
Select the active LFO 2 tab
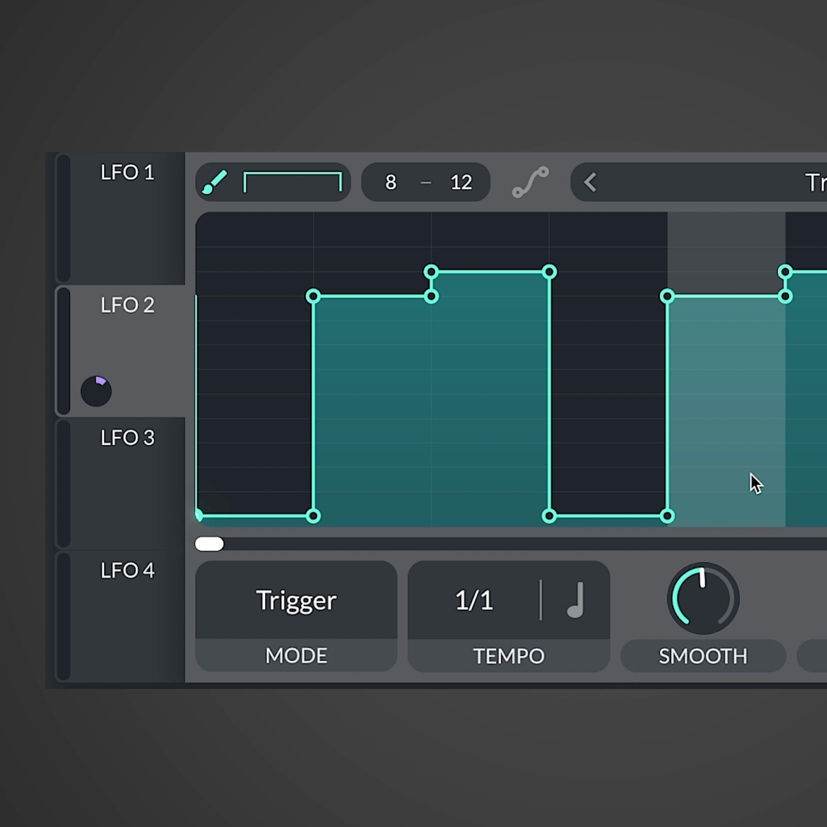click(x=127, y=305)
